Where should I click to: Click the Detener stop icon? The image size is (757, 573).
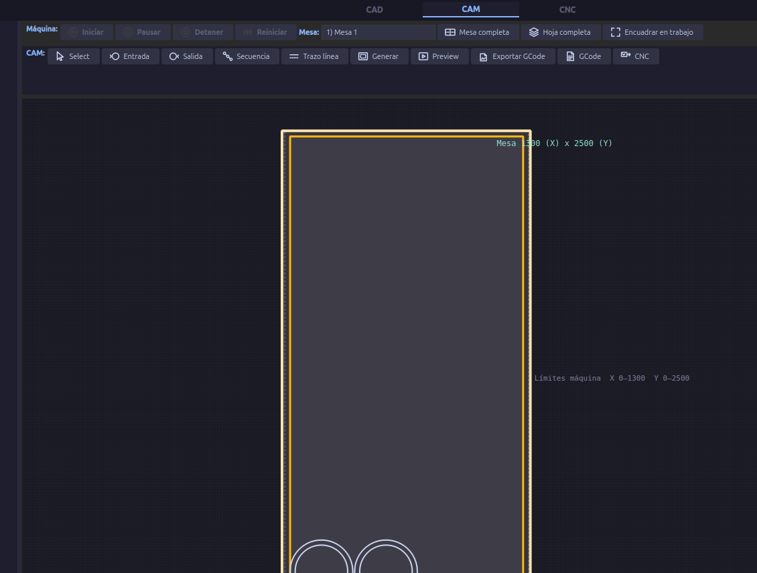(x=186, y=32)
